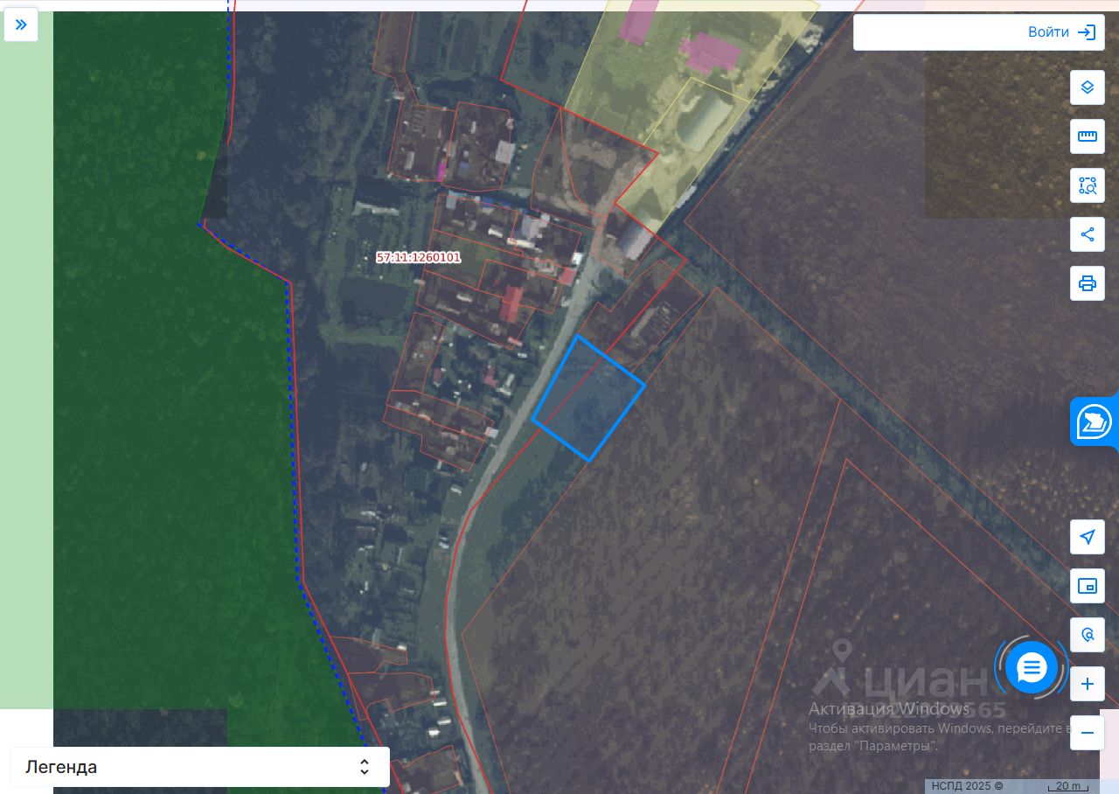Zoom out of the map
The image size is (1119, 794).
(1088, 733)
